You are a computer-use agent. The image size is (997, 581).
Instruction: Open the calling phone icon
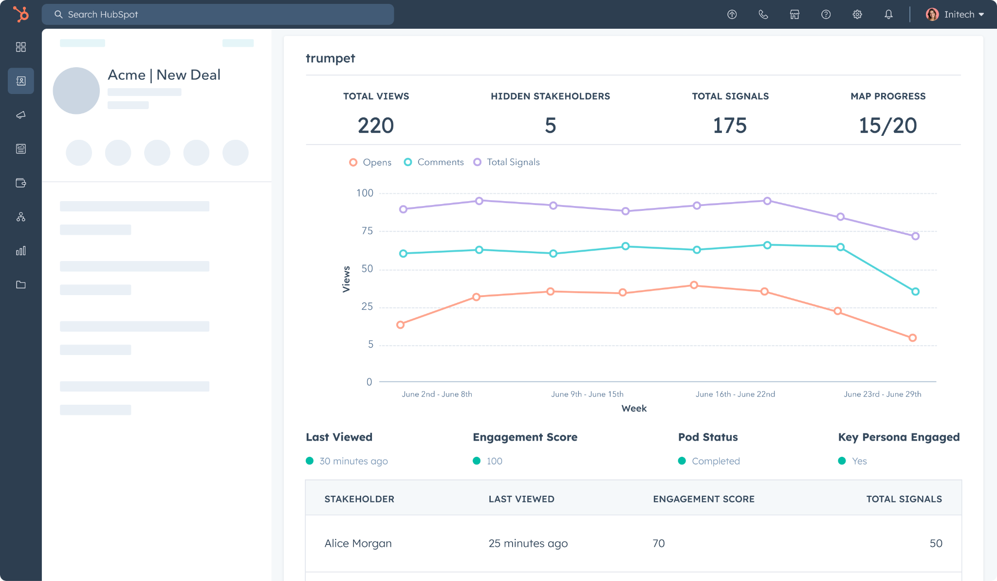pos(763,15)
